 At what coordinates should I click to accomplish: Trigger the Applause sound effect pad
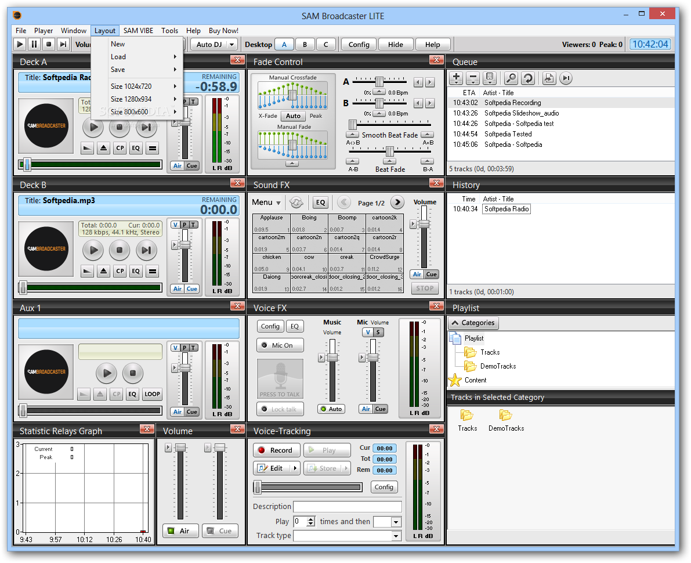coord(272,223)
